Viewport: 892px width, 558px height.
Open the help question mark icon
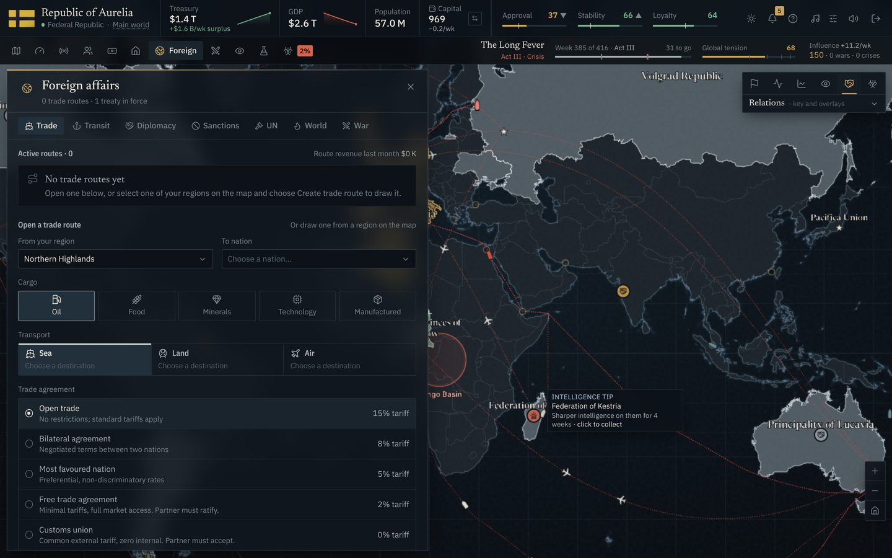(x=793, y=19)
